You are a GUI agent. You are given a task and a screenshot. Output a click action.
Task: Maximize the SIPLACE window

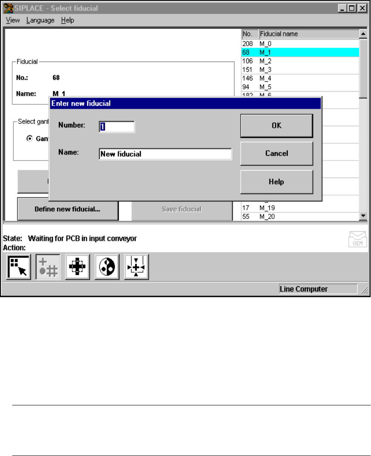pos(352,8)
